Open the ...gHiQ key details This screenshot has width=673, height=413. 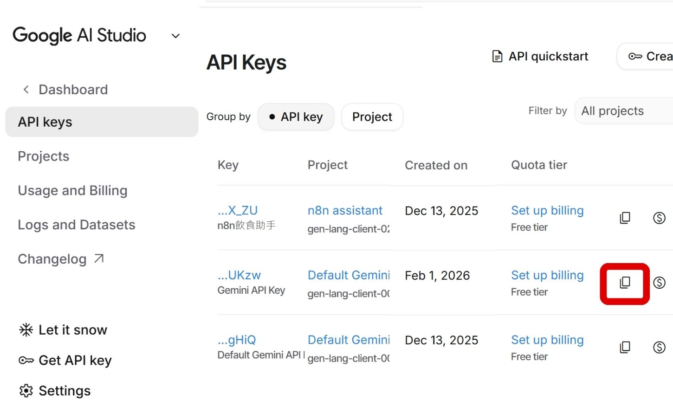coord(237,340)
